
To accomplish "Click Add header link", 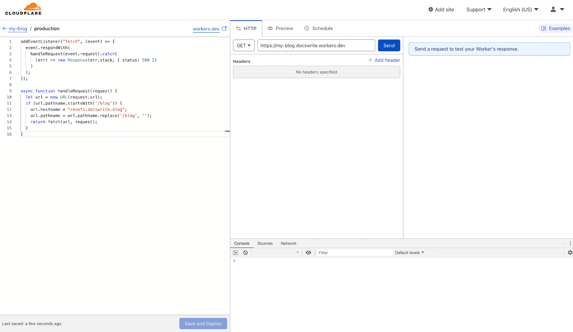I will pyautogui.click(x=384, y=60).
